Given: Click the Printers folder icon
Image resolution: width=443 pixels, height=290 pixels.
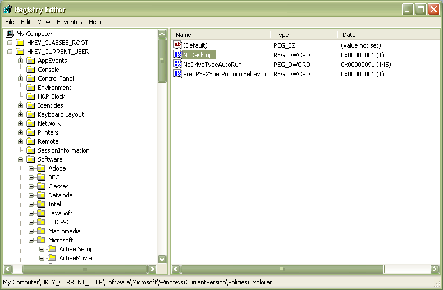Looking at the screenshot, I should point(30,132).
